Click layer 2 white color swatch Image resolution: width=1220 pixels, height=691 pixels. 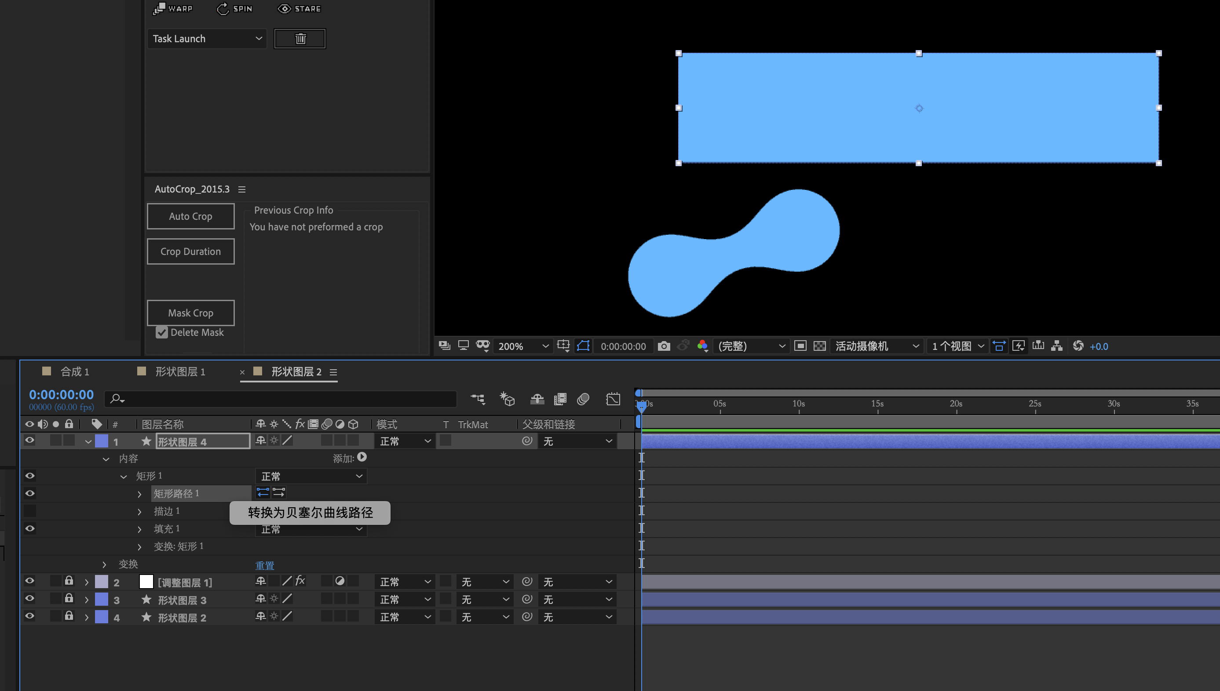pyautogui.click(x=146, y=582)
